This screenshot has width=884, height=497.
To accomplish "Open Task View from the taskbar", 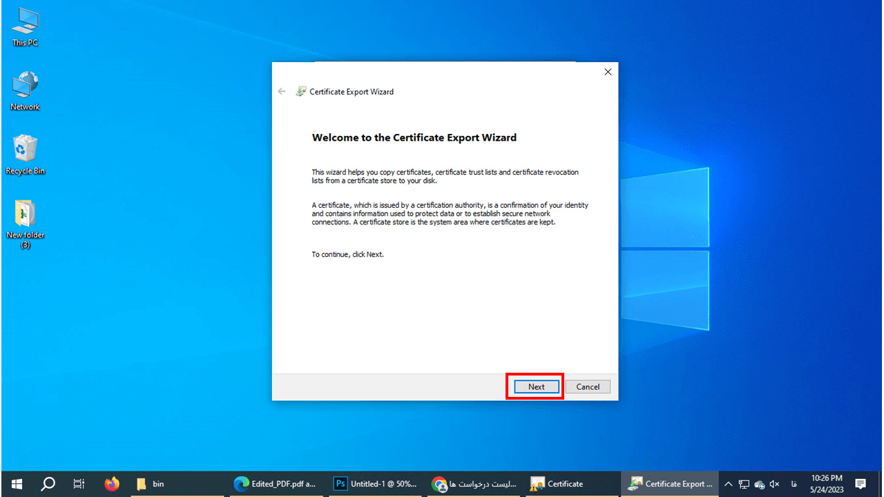I will (79, 484).
